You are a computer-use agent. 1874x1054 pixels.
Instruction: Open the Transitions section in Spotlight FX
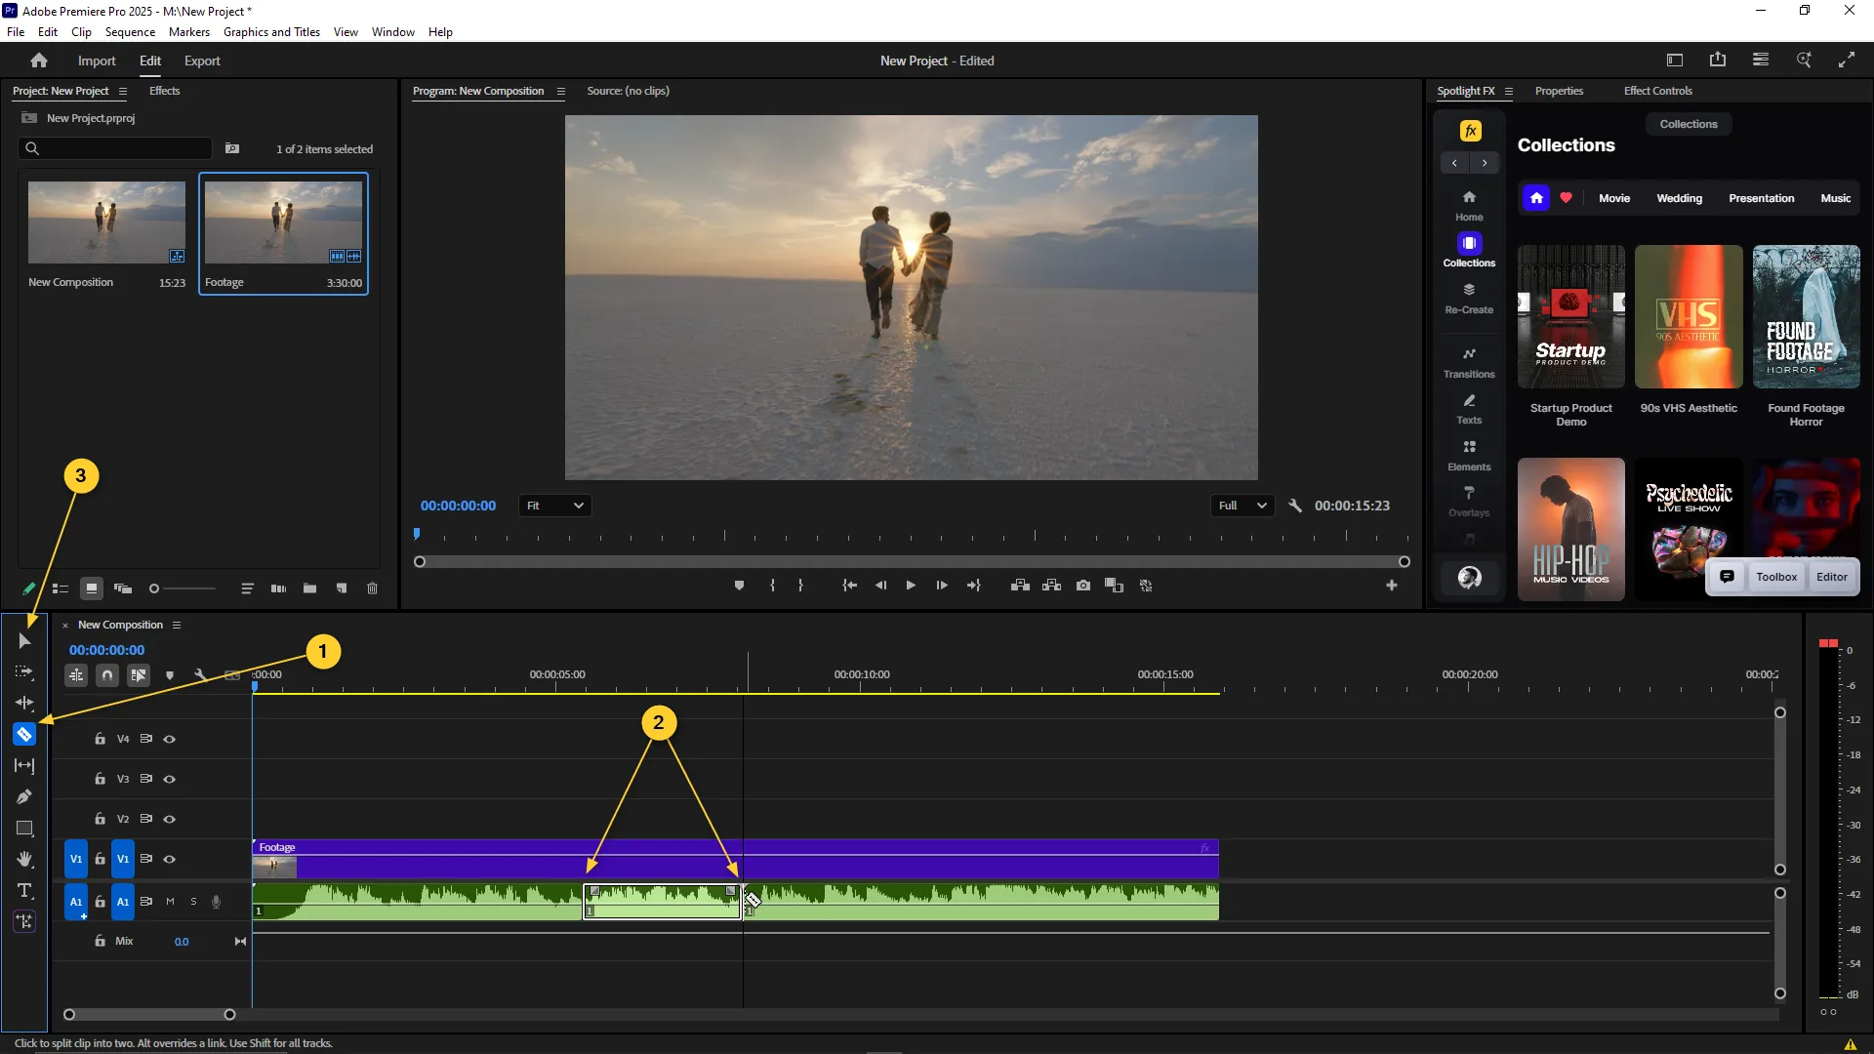1469,361
